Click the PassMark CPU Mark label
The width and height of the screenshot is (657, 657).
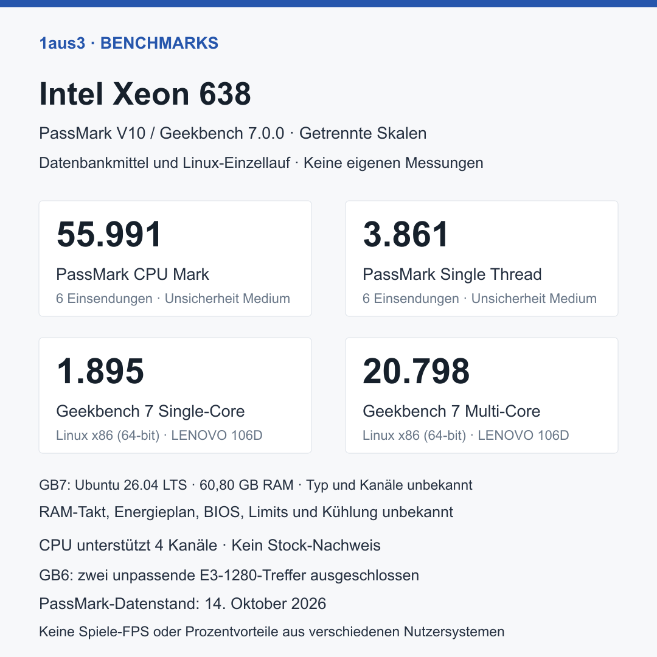(x=133, y=274)
